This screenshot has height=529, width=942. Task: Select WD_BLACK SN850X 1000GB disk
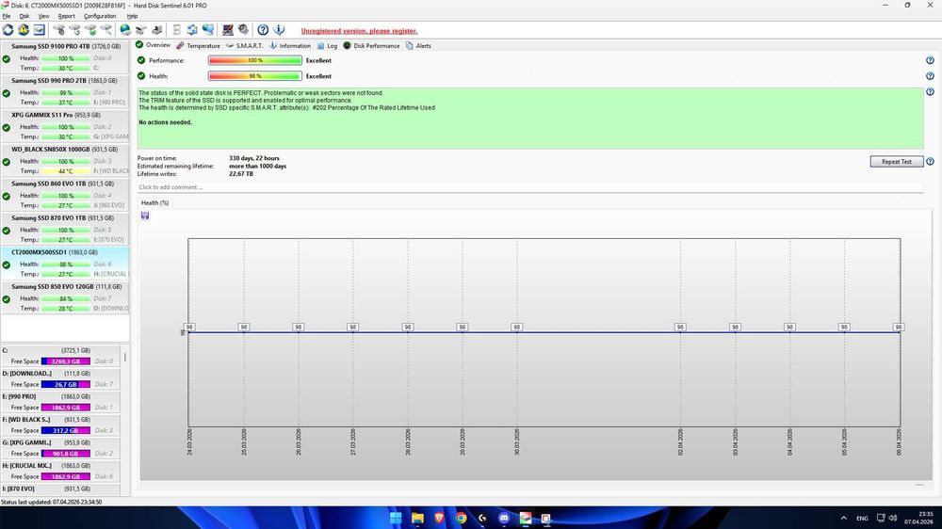[x=65, y=160]
